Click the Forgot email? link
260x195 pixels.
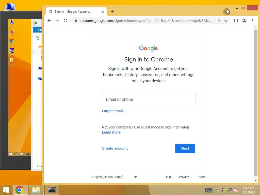(x=113, y=111)
